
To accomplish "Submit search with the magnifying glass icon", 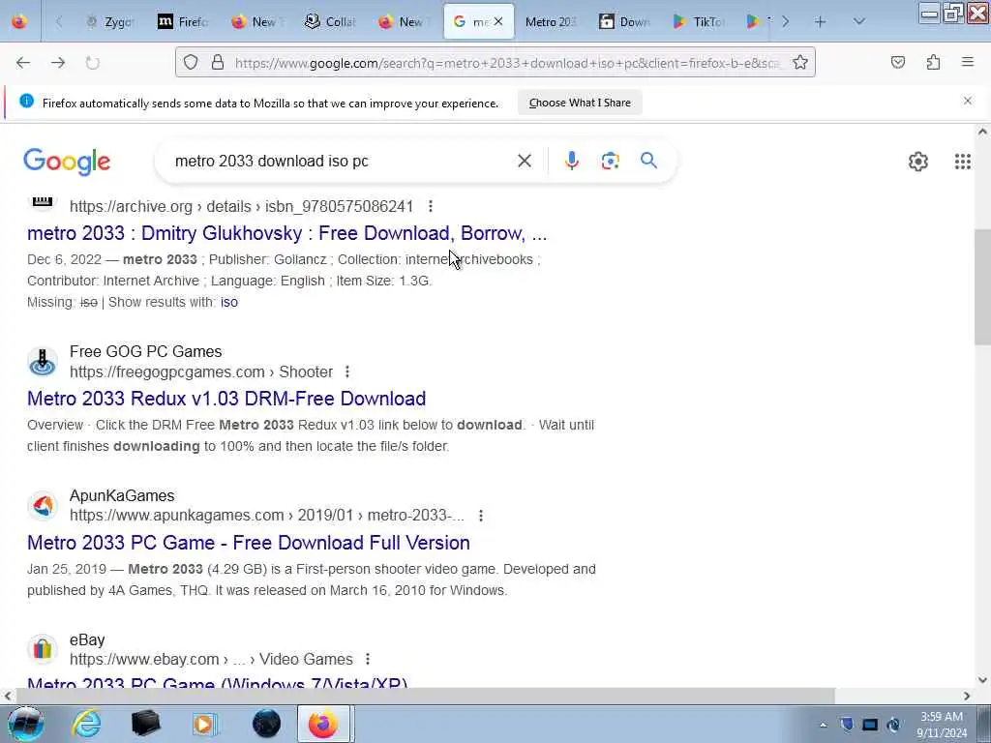I will point(648,161).
